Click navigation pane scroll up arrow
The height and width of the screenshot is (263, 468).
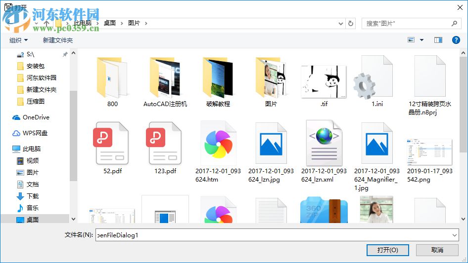pyautogui.click(x=73, y=53)
